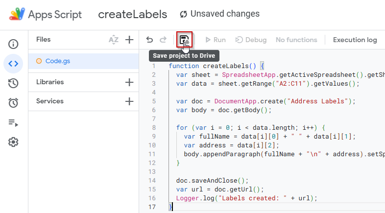Open the No functions selector
Image resolution: width=385 pixels, height=213 pixels.
tap(296, 40)
